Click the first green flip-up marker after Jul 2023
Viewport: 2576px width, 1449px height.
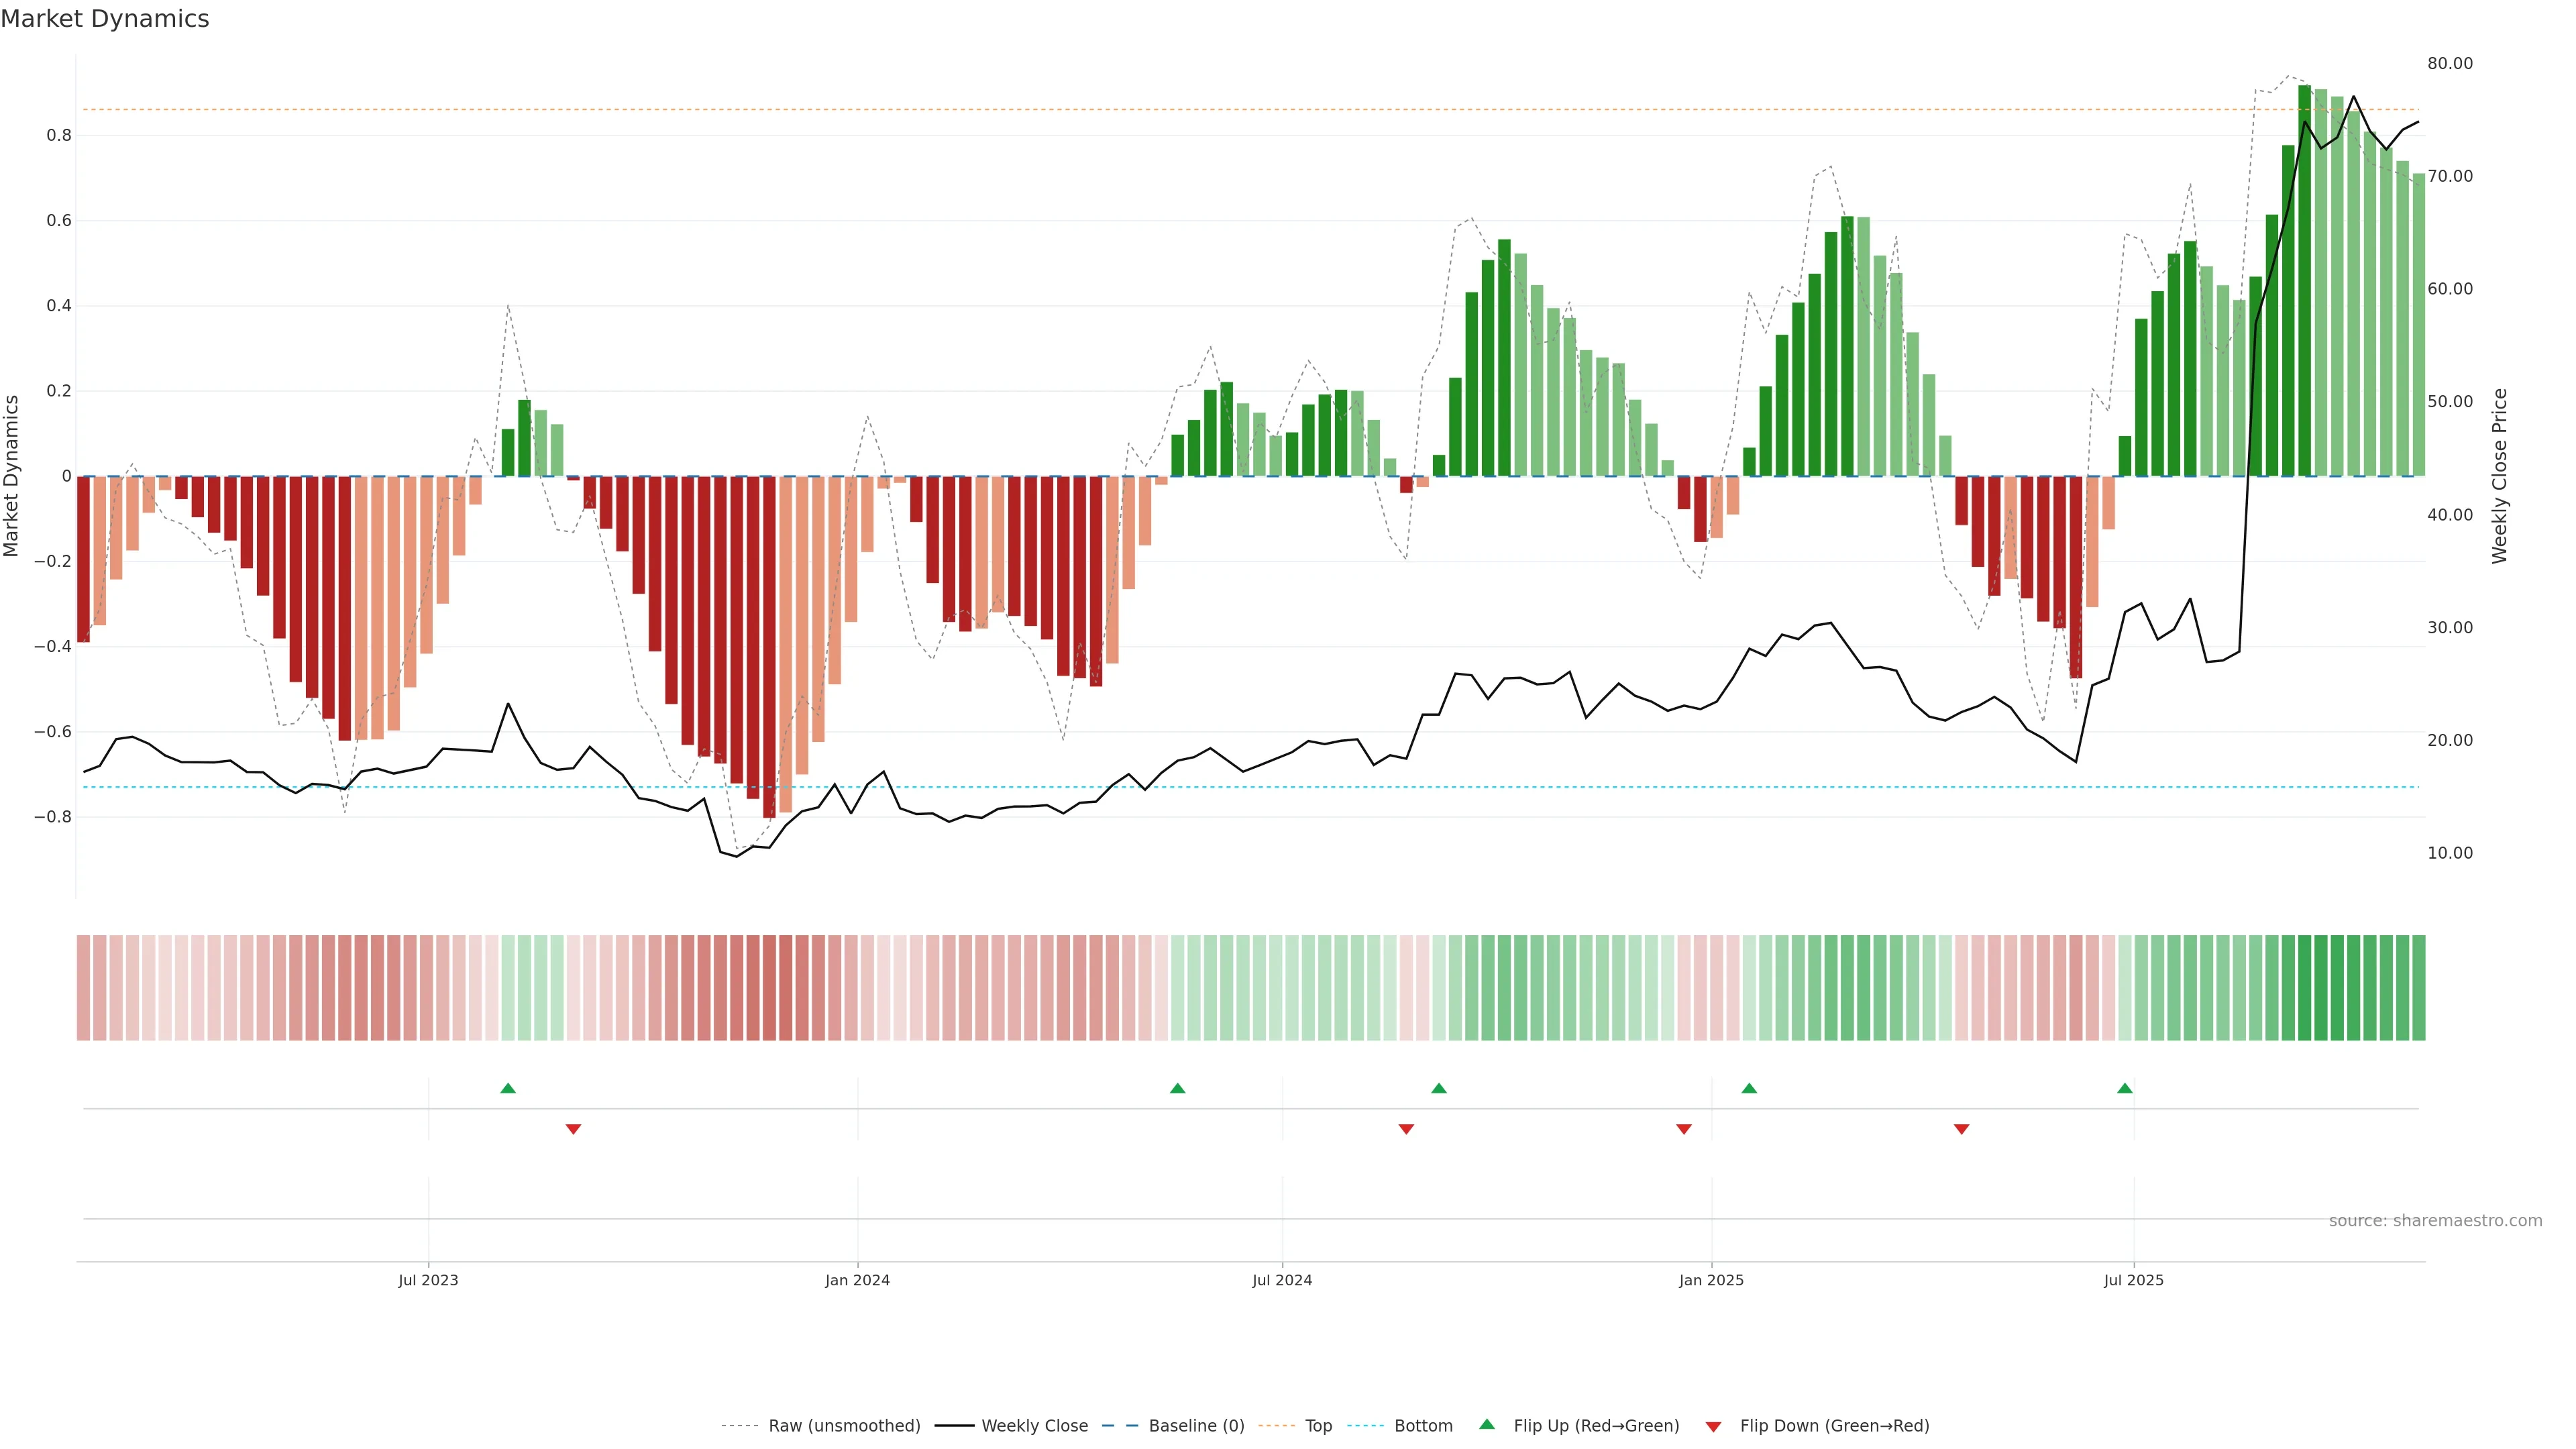[x=508, y=1088]
